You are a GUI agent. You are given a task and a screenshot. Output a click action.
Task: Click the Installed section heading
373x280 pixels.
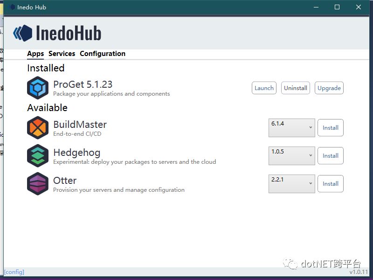coord(46,68)
